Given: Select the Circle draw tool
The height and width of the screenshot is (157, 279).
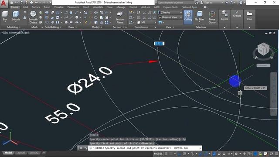Looking at the screenshot, I should [x=77, y=17].
